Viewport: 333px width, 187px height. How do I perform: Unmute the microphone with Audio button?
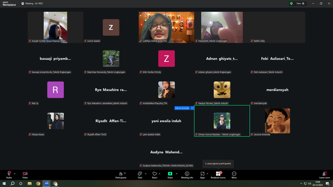pos(9,175)
